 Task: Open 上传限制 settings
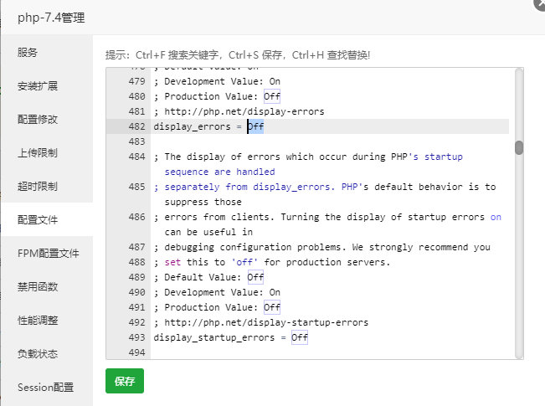pos(38,152)
